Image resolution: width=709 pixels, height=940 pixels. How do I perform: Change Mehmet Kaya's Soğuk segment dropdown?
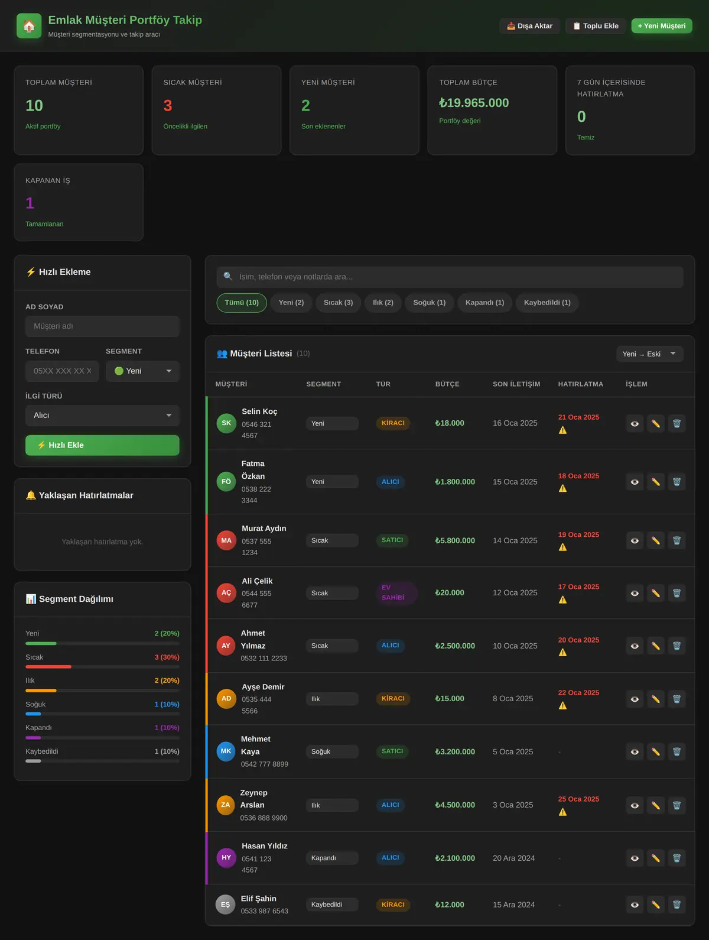click(x=332, y=751)
